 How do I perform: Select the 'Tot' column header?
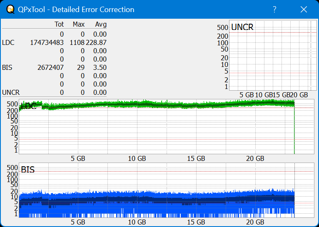[59, 25]
